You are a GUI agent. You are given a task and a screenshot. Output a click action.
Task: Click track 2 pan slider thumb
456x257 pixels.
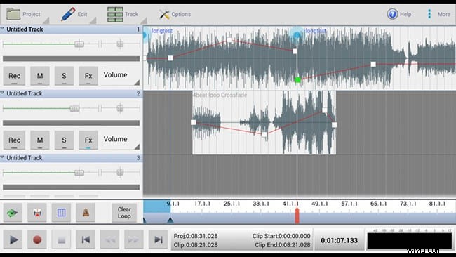tap(120, 108)
